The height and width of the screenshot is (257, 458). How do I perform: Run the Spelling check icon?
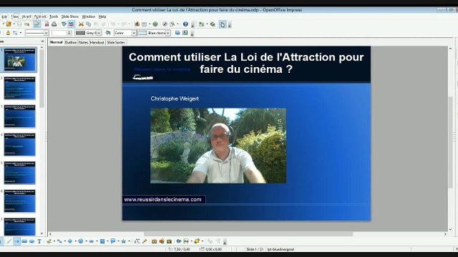tap(64, 24)
